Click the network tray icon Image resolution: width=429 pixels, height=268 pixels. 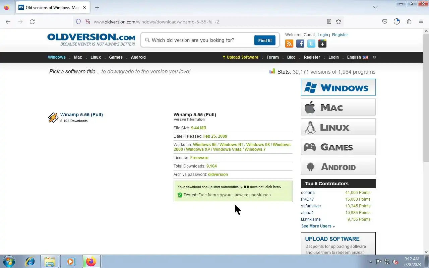387,262
